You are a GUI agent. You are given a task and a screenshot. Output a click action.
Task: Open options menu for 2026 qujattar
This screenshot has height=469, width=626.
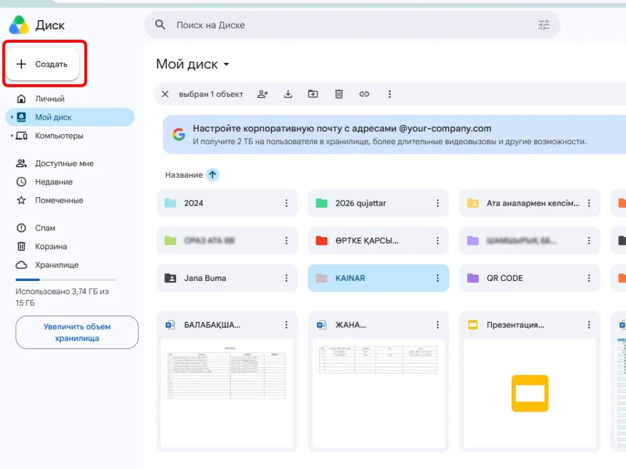pyautogui.click(x=438, y=203)
